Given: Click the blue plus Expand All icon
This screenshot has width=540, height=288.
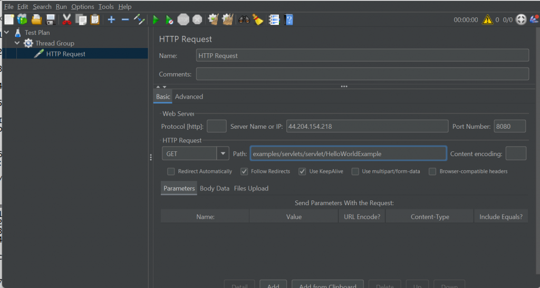Looking at the screenshot, I should [x=111, y=20].
